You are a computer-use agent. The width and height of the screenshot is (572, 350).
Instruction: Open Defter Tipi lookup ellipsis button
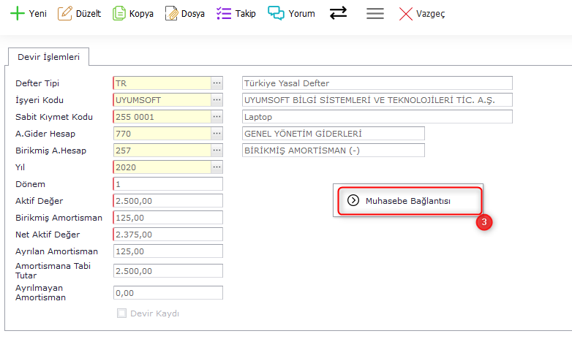(x=217, y=83)
